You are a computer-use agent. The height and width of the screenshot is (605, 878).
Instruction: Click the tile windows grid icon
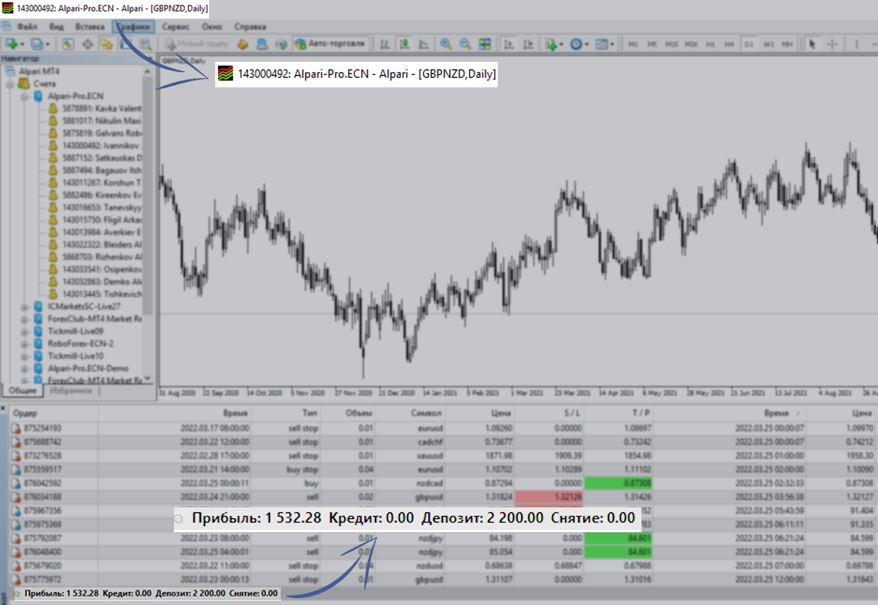(485, 44)
